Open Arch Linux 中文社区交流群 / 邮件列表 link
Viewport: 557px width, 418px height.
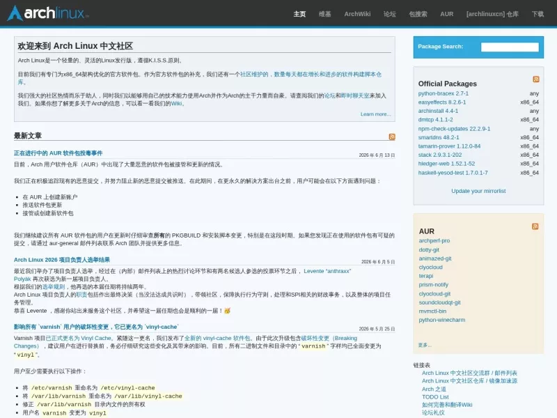click(469, 373)
